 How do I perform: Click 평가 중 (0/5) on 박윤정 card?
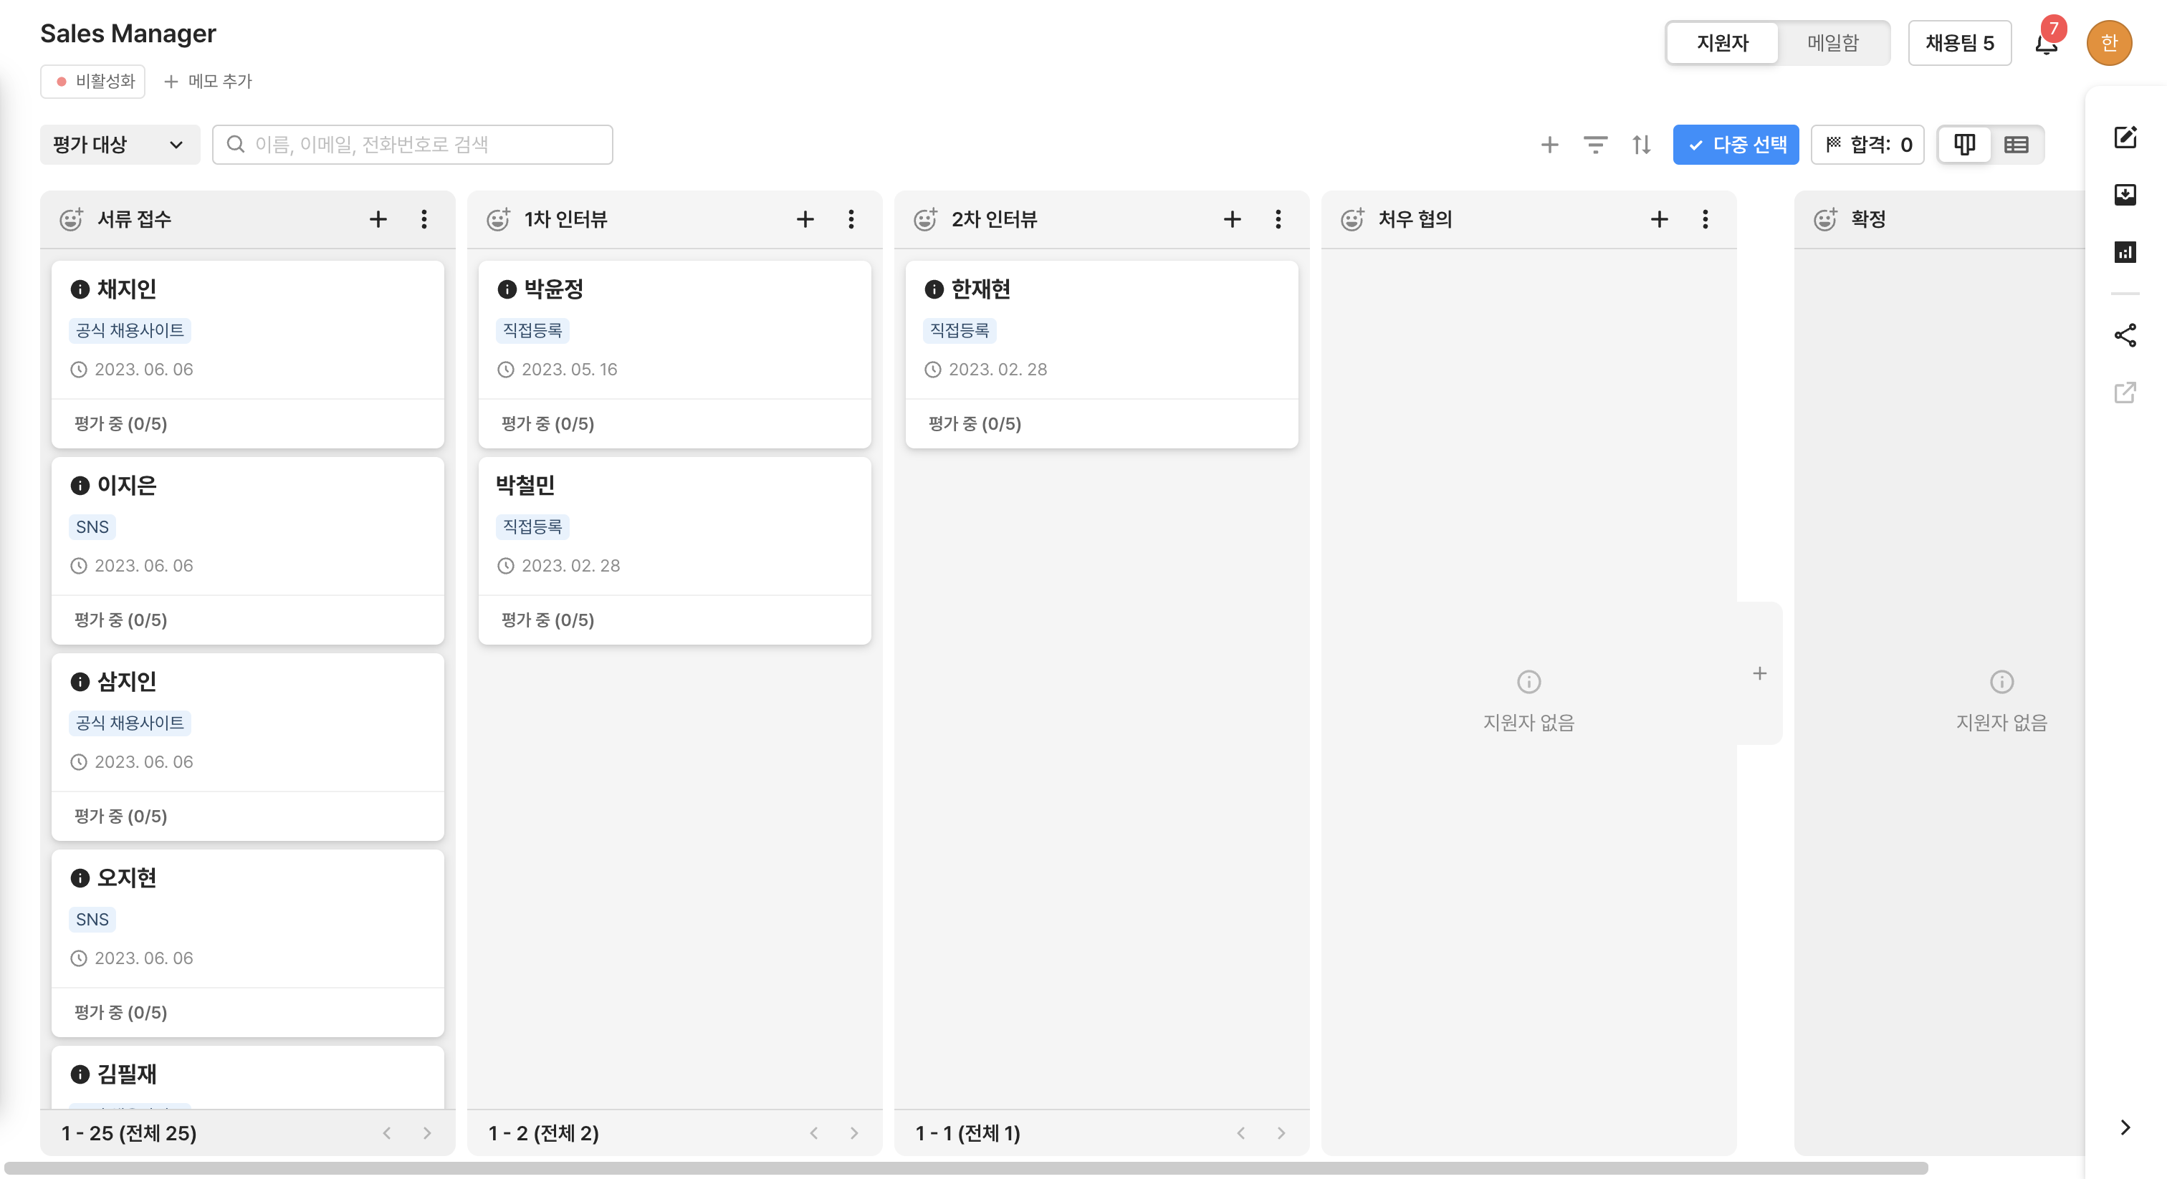pos(547,424)
